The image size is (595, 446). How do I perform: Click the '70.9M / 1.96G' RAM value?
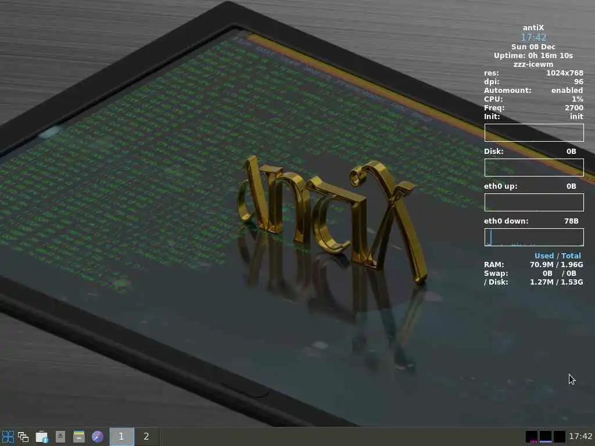point(556,264)
